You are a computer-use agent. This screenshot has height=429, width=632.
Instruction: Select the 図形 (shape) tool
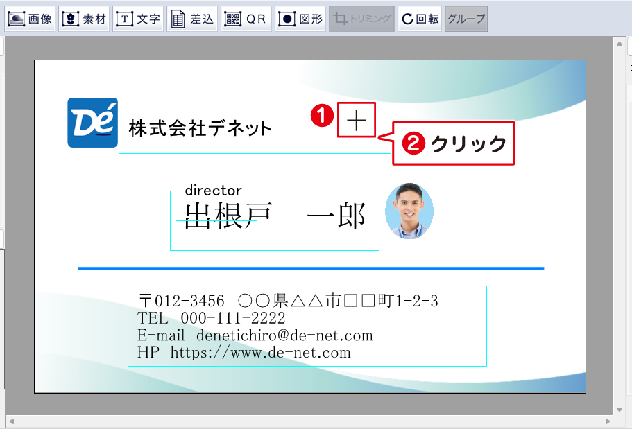click(300, 19)
